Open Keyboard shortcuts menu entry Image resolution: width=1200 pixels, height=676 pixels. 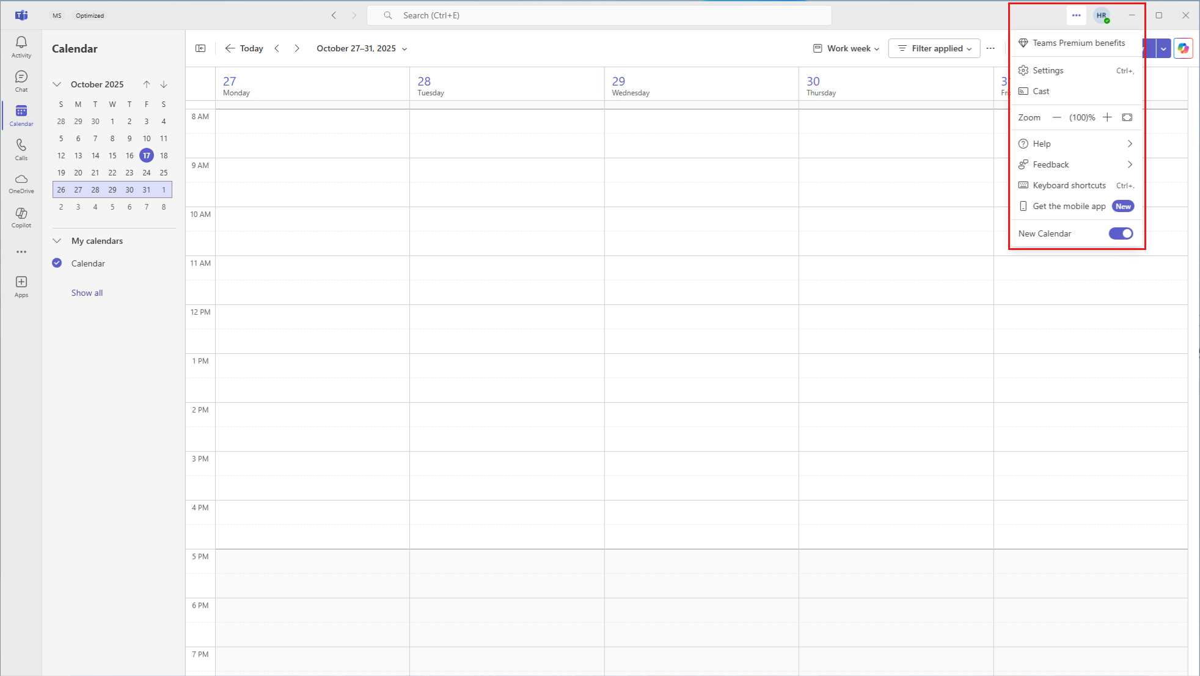pos(1069,185)
